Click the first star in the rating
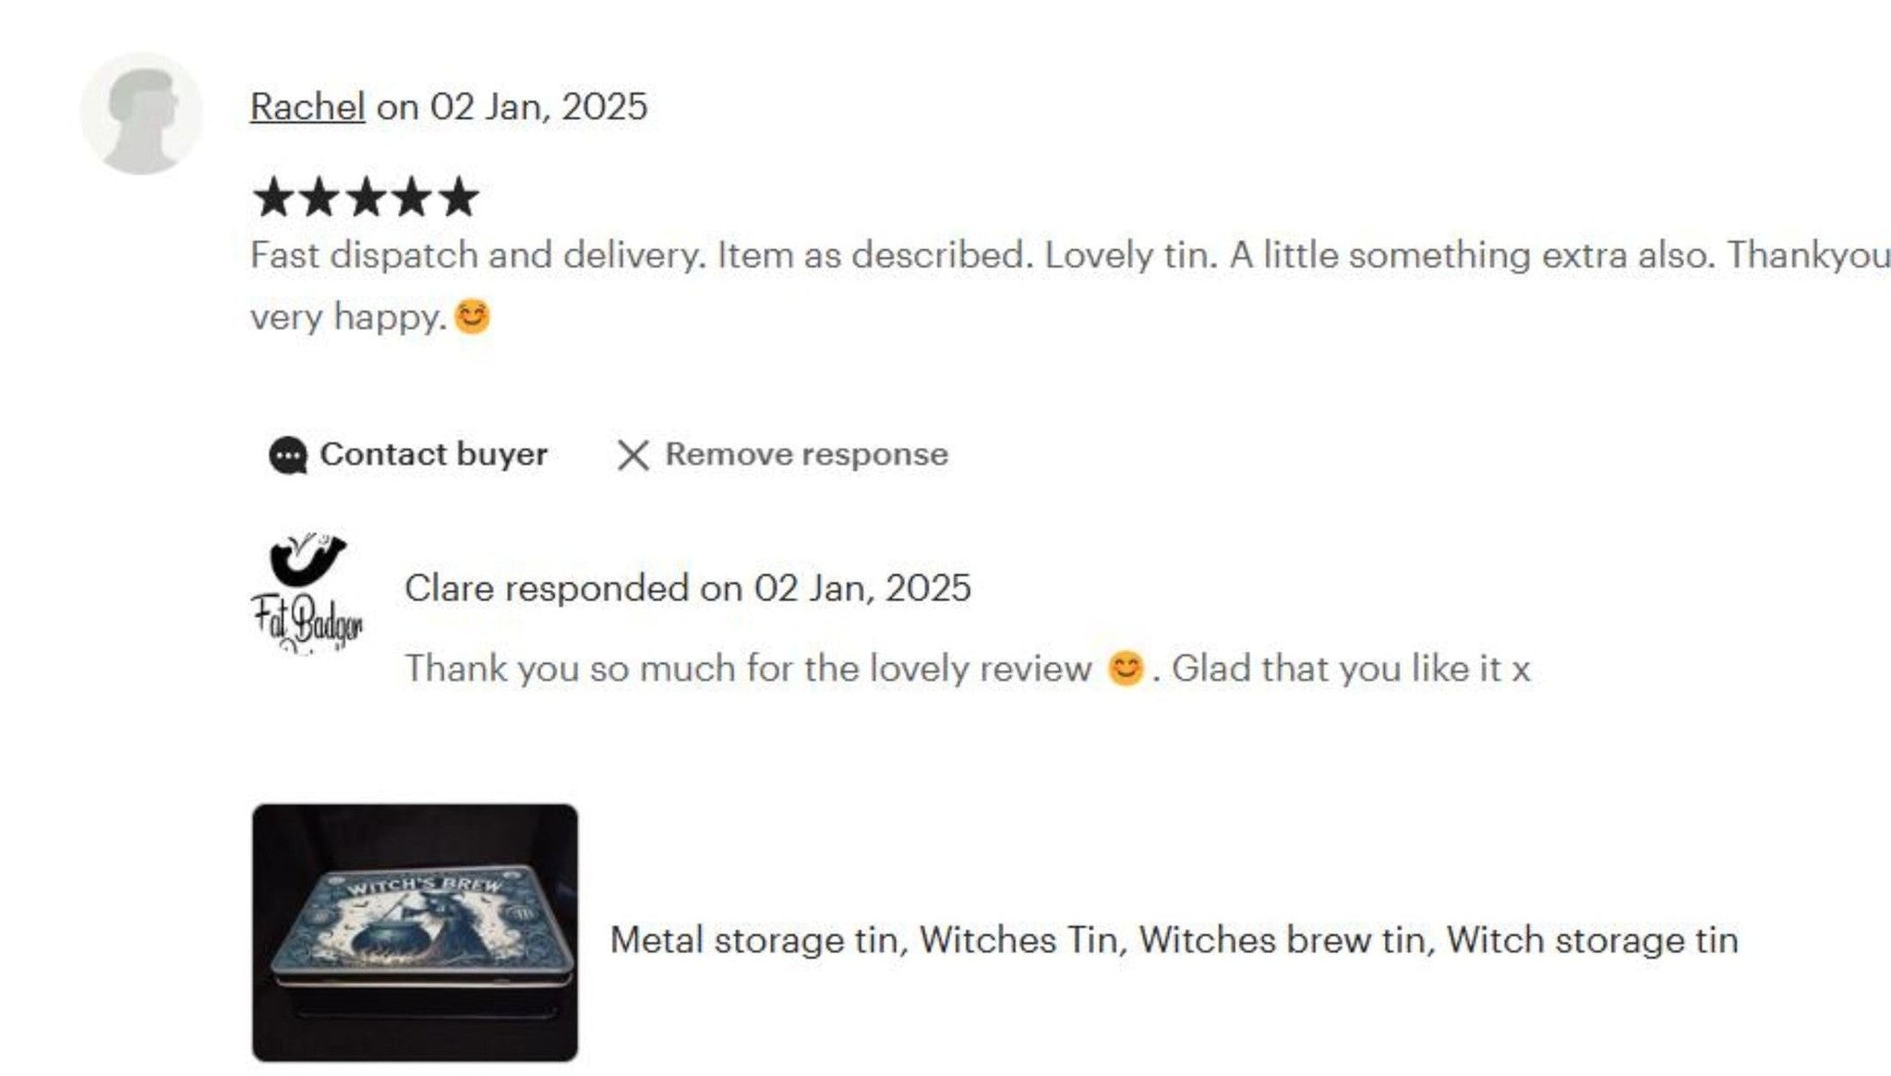This screenshot has width=1891, height=1076. pos(276,196)
